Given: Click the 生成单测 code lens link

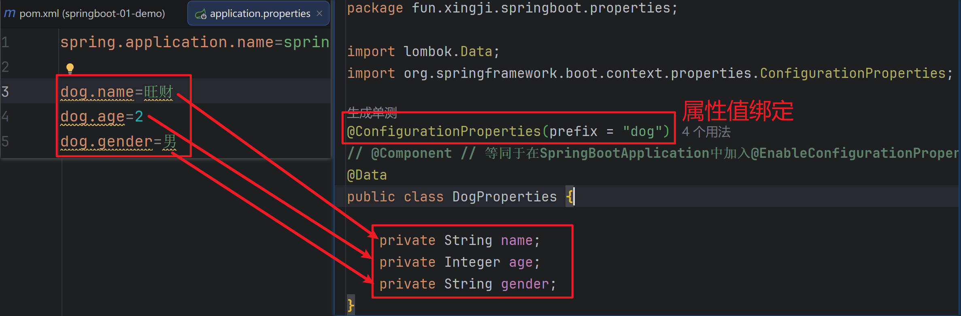Looking at the screenshot, I should (x=372, y=113).
